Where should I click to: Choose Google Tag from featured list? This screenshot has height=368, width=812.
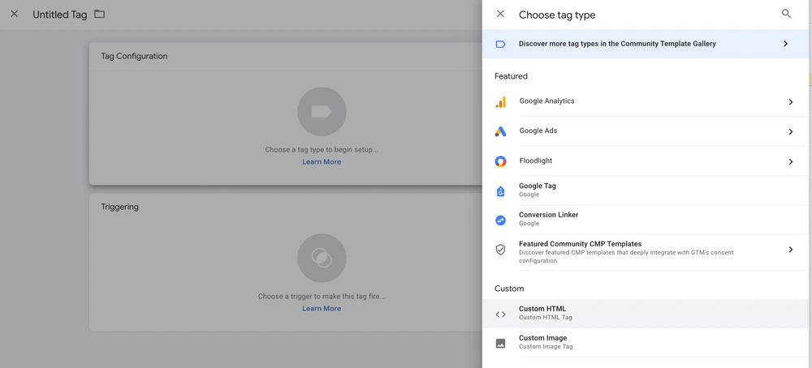click(x=645, y=190)
